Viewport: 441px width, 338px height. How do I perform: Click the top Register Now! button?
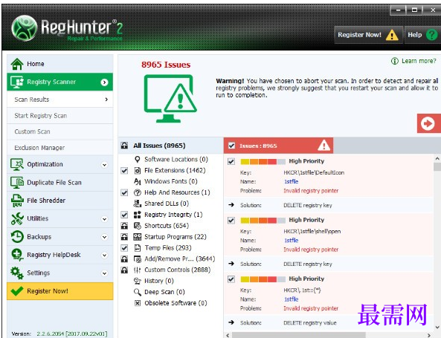point(368,35)
